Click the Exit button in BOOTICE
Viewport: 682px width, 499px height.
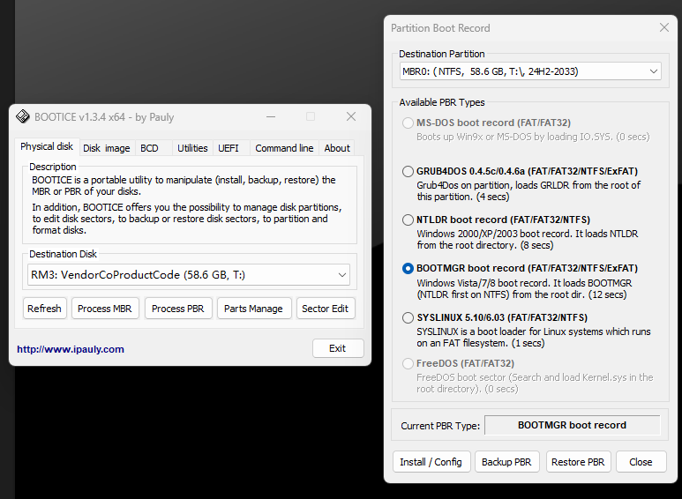pyautogui.click(x=338, y=348)
